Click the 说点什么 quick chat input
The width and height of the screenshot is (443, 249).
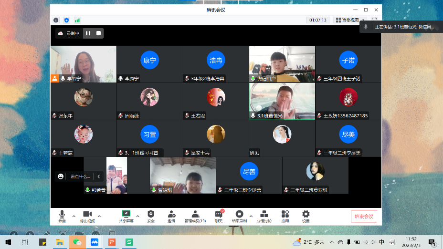point(79,176)
